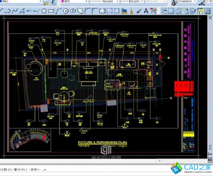
Task: Open the Layer Properties Manager stack icon
Action: [x=46, y=3]
